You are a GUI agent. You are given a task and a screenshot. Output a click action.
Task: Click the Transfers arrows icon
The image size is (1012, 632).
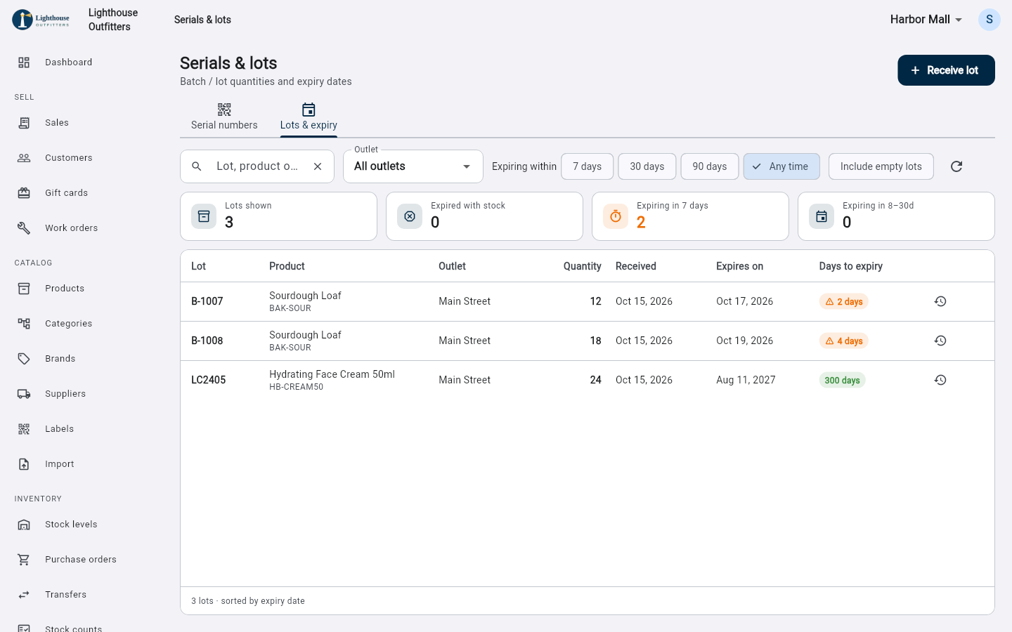(x=24, y=595)
